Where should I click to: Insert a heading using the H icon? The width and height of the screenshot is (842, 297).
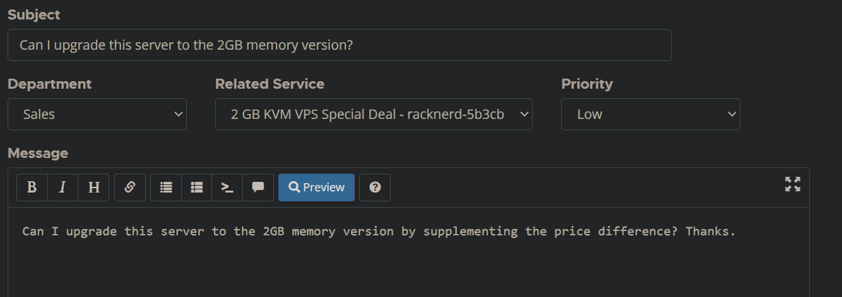pyautogui.click(x=93, y=188)
